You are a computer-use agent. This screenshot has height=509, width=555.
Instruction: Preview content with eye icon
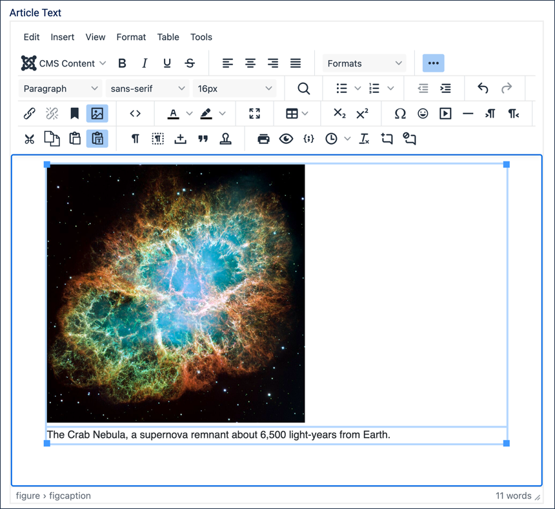[286, 139]
